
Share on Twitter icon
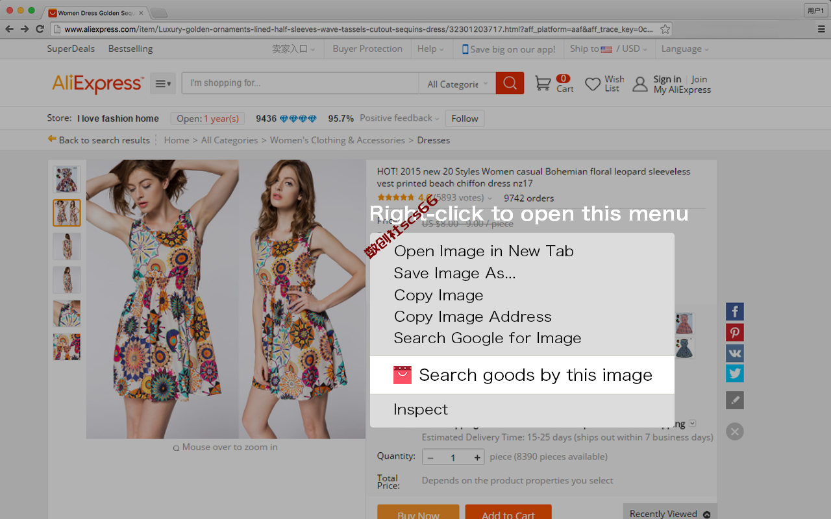tap(735, 374)
